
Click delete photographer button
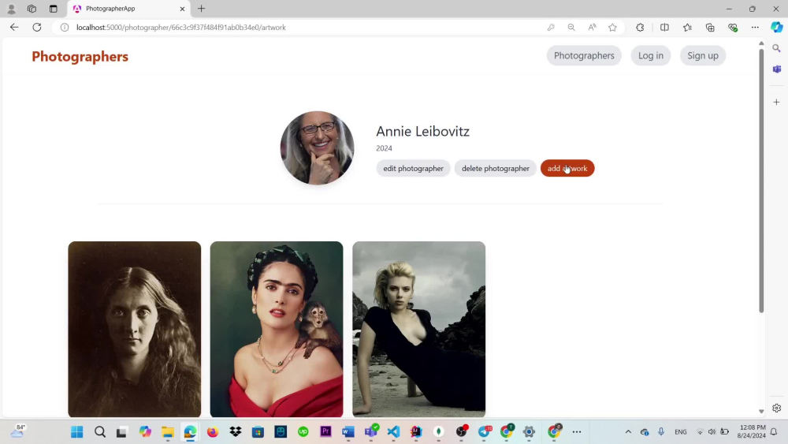pyautogui.click(x=496, y=169)
